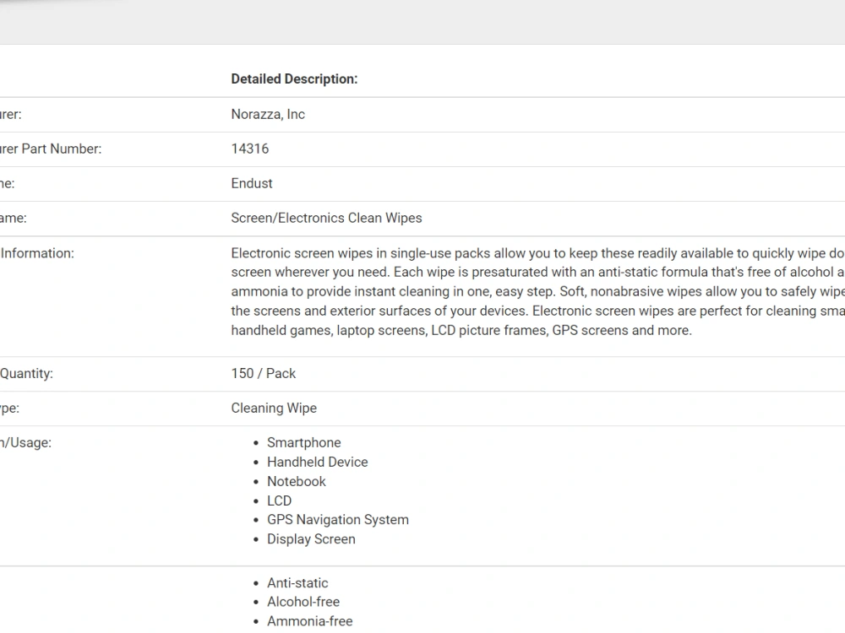The image size is (845, 633).
Task: Click the Cleaning Wipe product type value
Action: point(274,408)
